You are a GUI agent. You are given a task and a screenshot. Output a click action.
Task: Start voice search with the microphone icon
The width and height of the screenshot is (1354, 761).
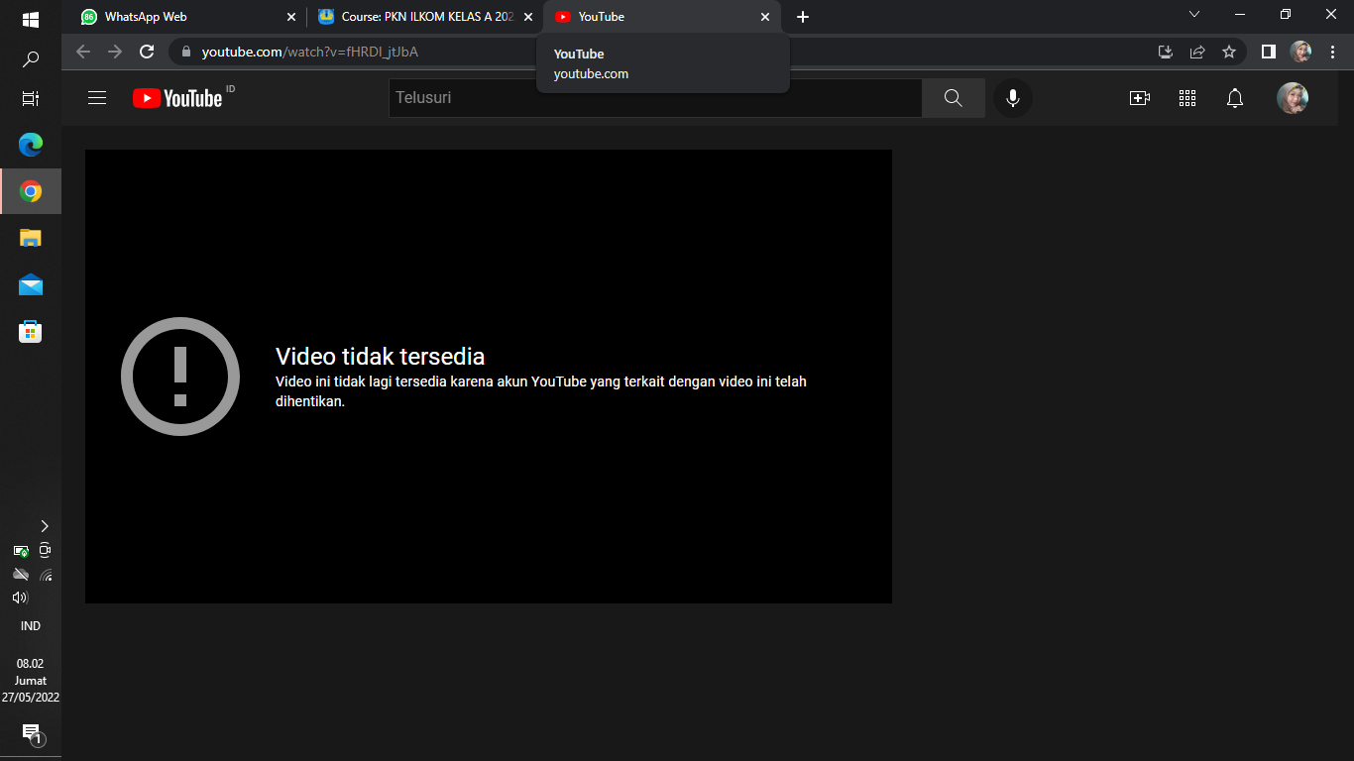tap(1012, 98)
